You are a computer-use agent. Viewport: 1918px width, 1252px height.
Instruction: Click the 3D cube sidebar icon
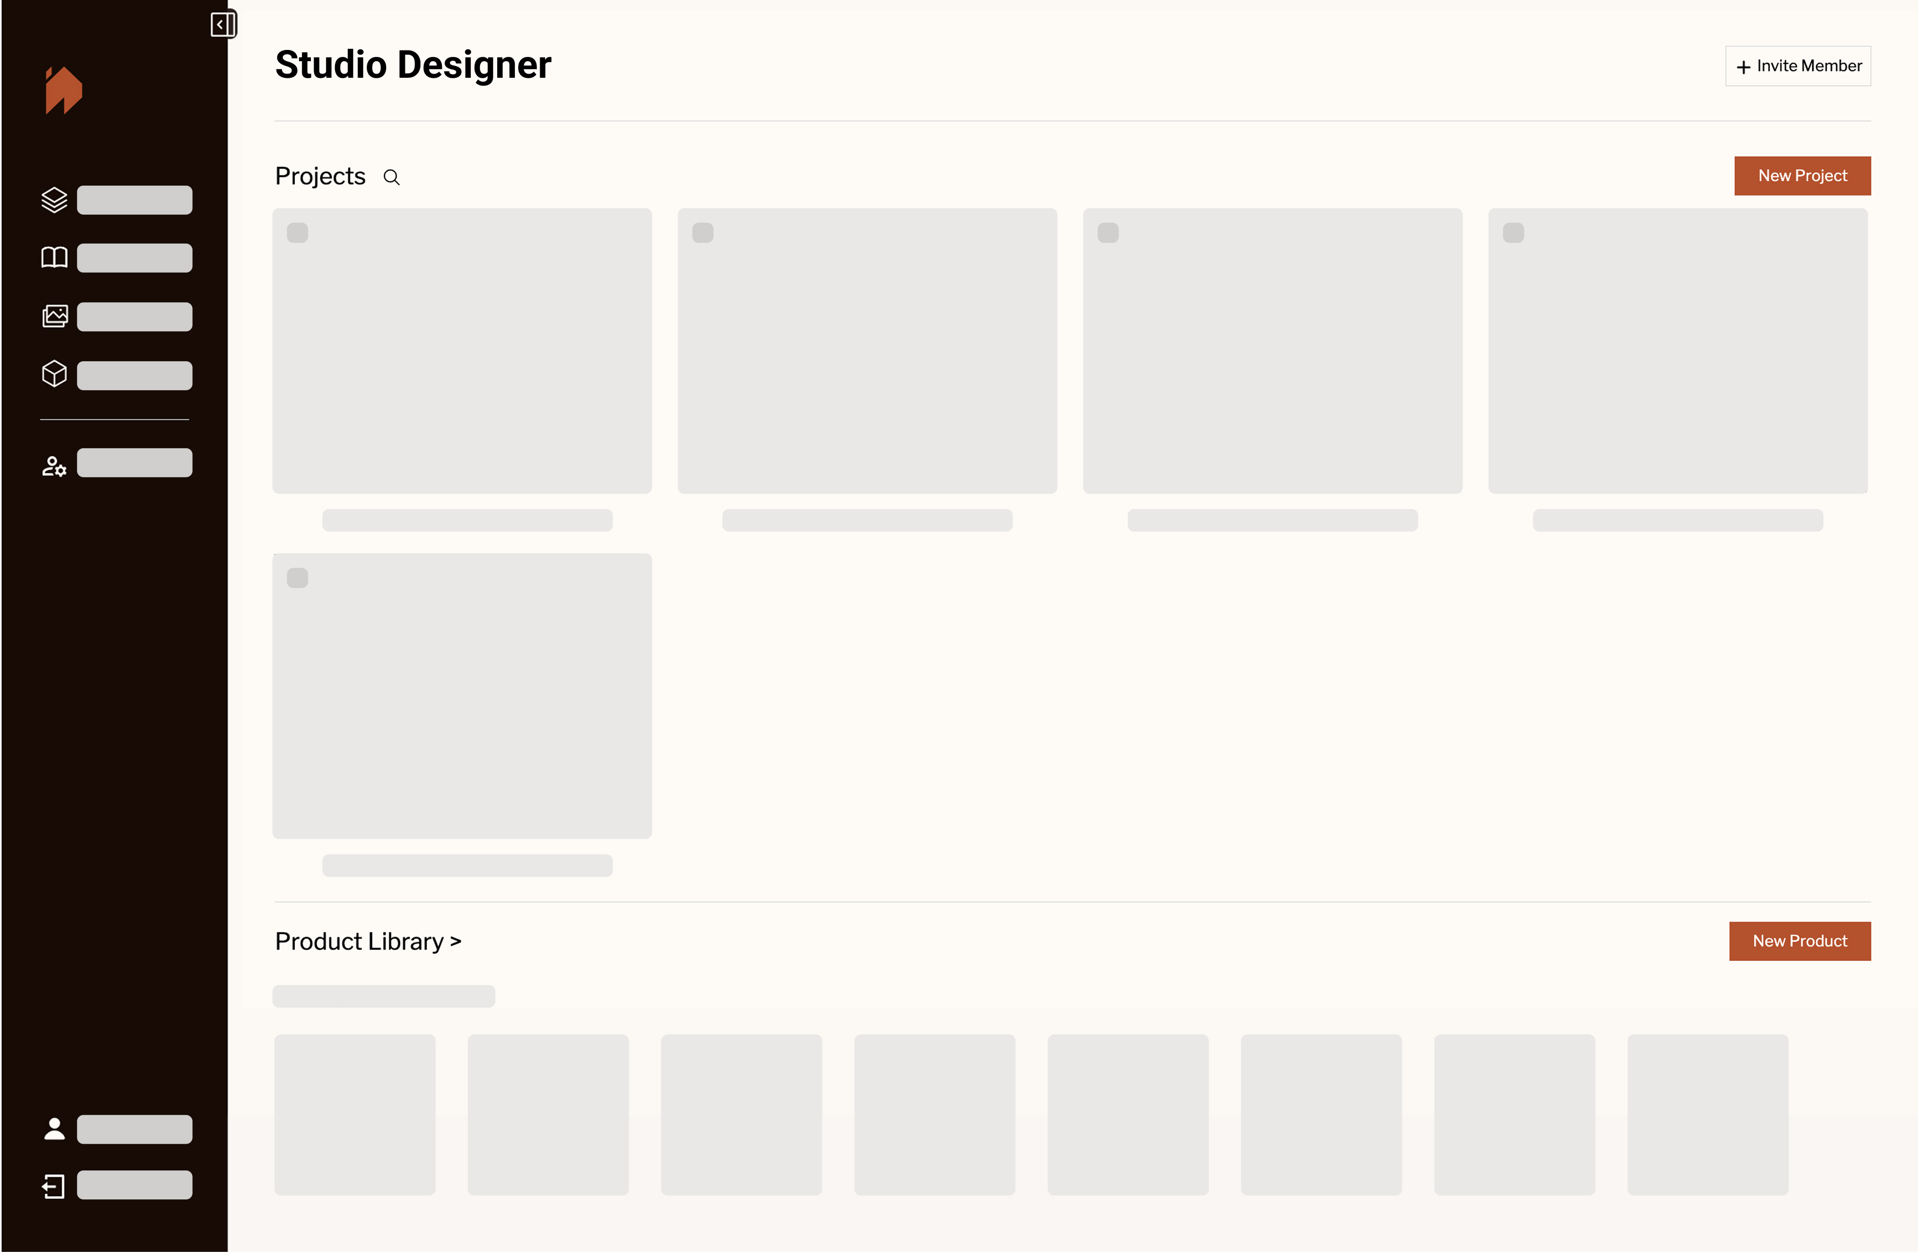click(x=54, y=374)
